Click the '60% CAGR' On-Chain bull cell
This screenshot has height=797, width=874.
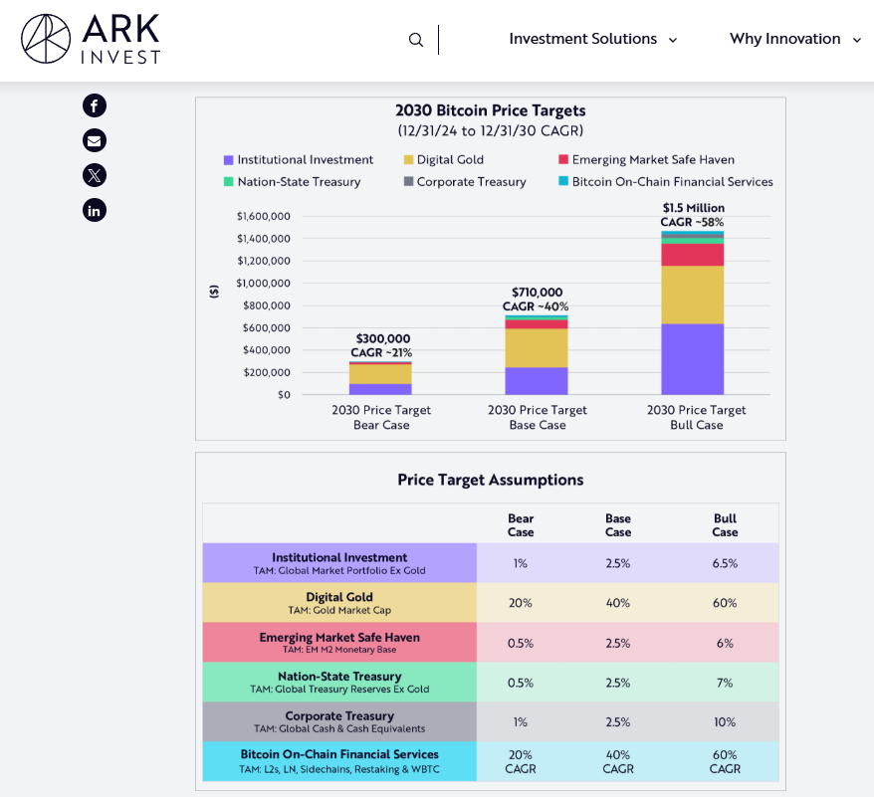725,762
